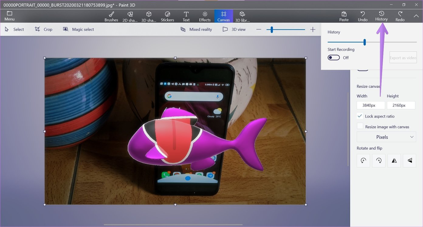Uncheck Lock aspect ratio

[360, 116]
